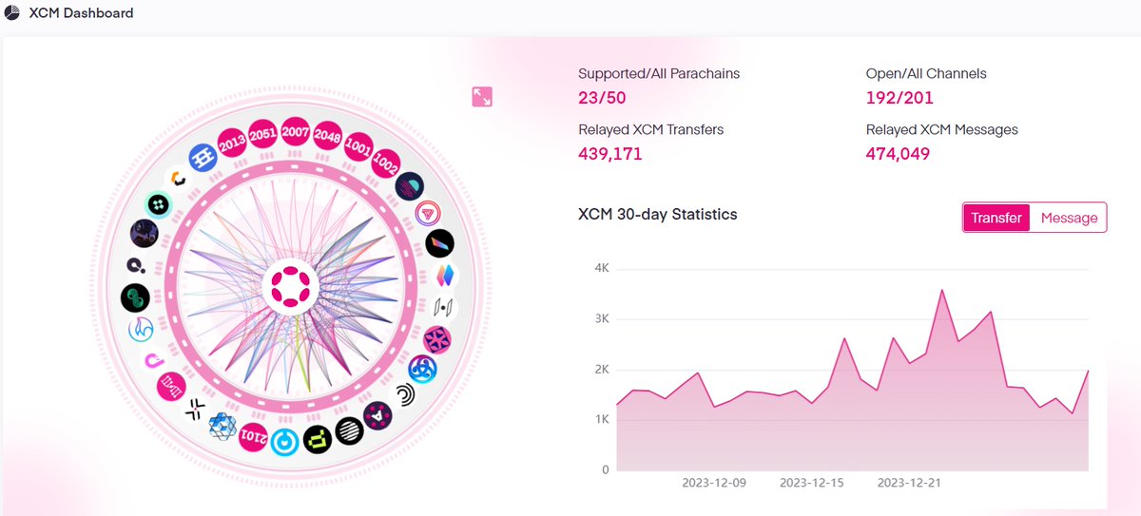Click the parachain 1001 node
This screenshot has width=1141, height=516.
pos(358,145)
